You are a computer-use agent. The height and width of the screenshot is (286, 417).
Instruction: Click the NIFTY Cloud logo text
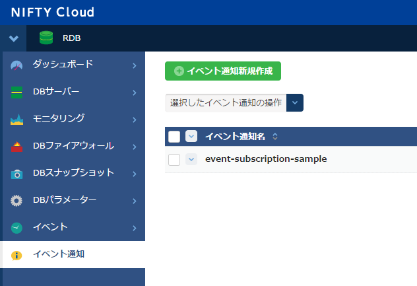(53, 13)
